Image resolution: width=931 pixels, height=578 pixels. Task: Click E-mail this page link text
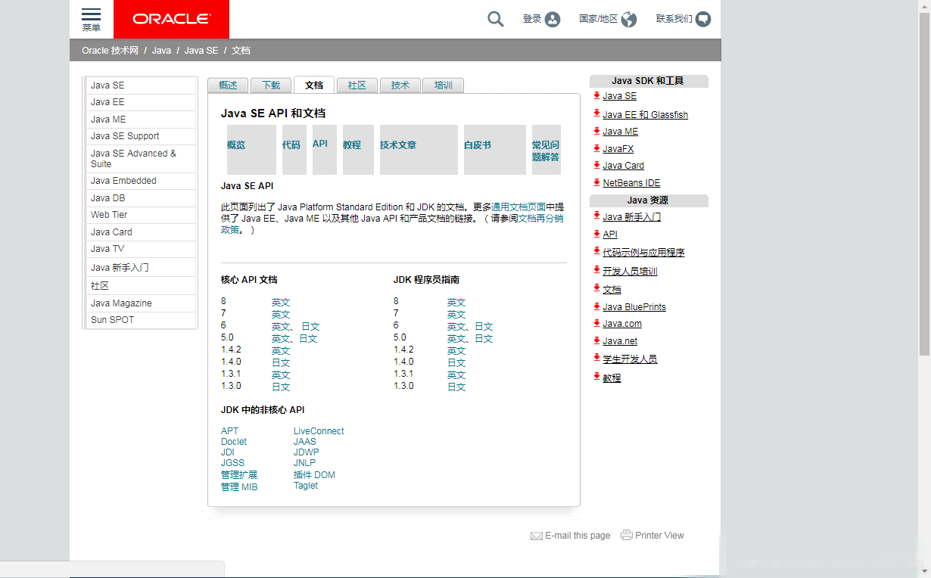[x=578, y=536]
